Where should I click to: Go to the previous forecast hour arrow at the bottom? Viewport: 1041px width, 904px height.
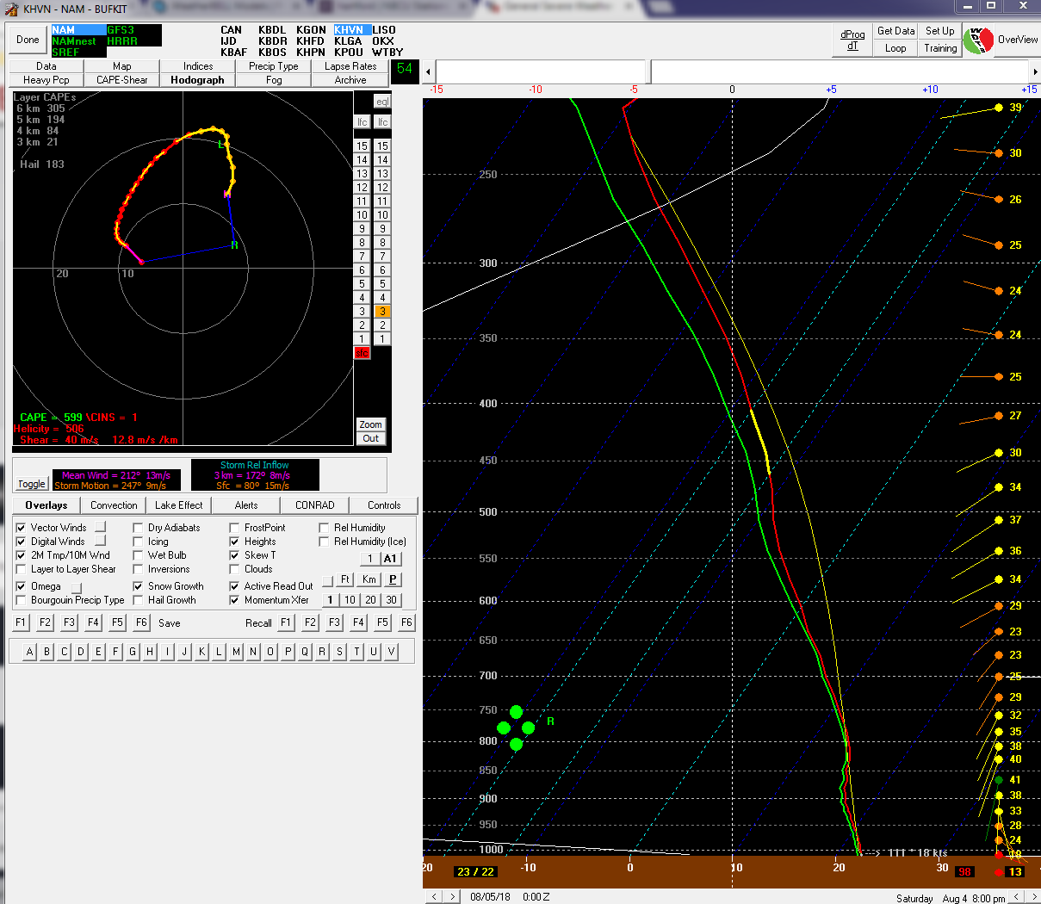click(x=435, y=896)
